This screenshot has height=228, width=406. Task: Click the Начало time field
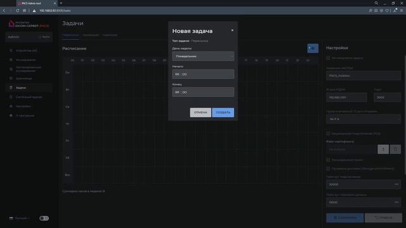[203, 74]
